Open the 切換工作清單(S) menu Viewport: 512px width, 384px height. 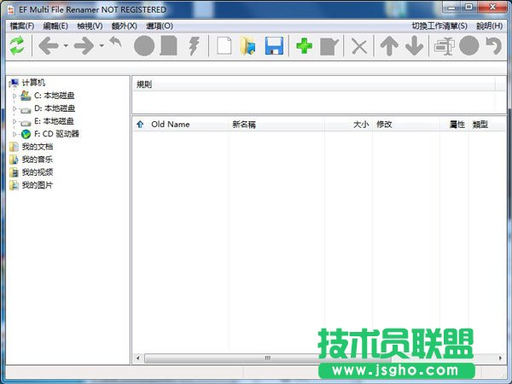(x=439, y=26)
